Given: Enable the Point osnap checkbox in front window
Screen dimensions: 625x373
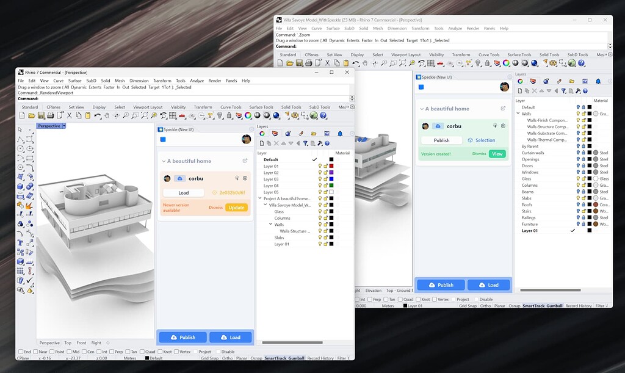Looking at the screenshot, I should 52,352.
